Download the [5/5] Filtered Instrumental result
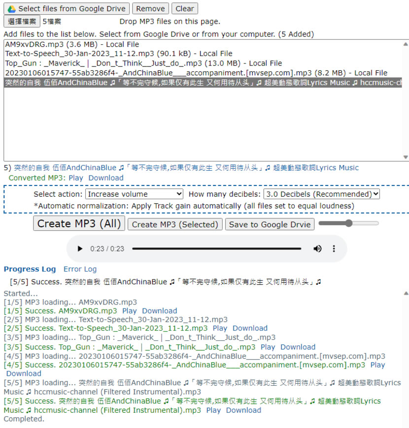This screenshot has width=409, height=428. click(243, 410)
